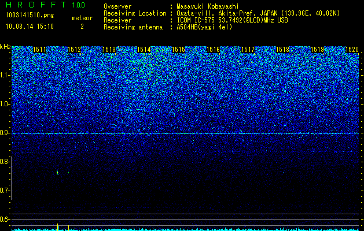Click the 1514 time marker
This screenshot has width=364, height=231.
(x=144, y=50)
